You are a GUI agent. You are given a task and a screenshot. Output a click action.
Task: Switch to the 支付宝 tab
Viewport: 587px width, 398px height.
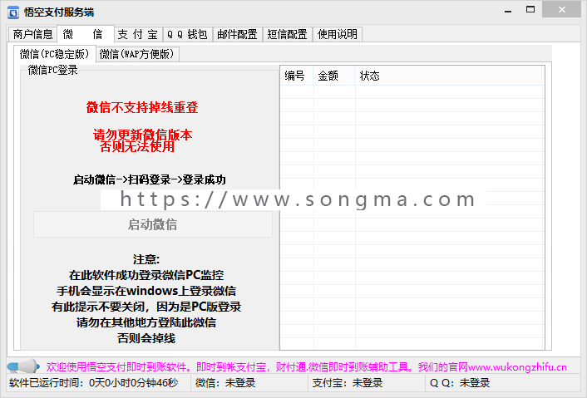point(139,34)
